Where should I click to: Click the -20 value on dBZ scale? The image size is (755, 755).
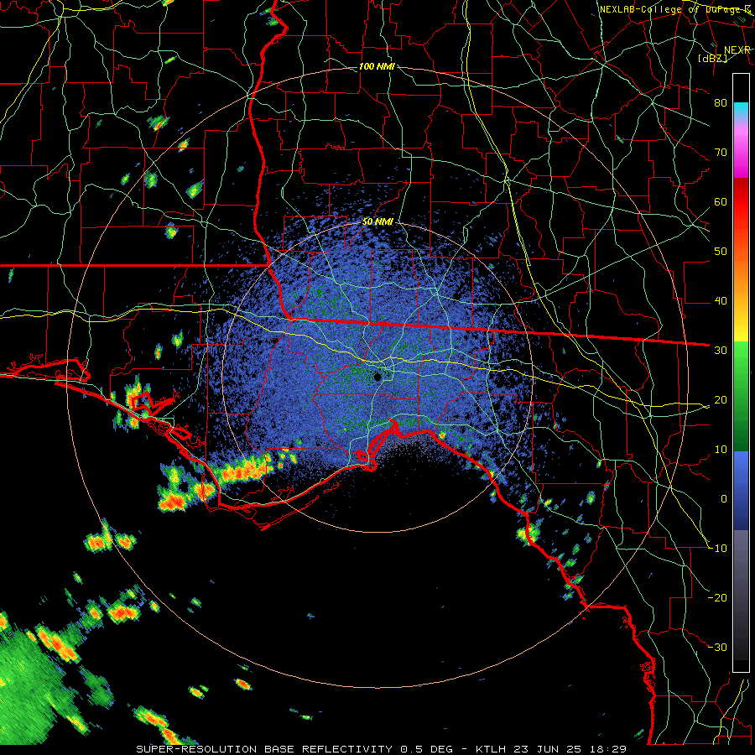pos(717,598)
